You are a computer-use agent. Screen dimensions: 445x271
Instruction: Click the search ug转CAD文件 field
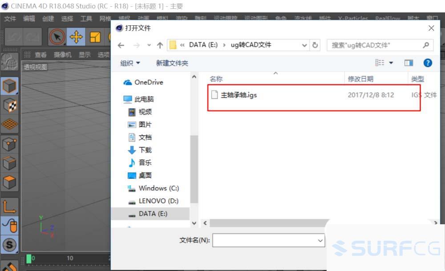380,45
